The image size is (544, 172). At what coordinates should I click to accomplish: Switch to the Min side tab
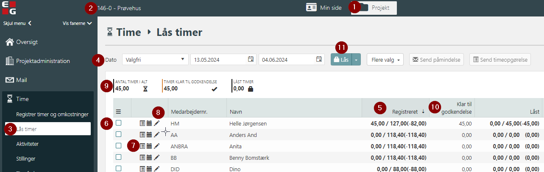[x=324, y=8]
